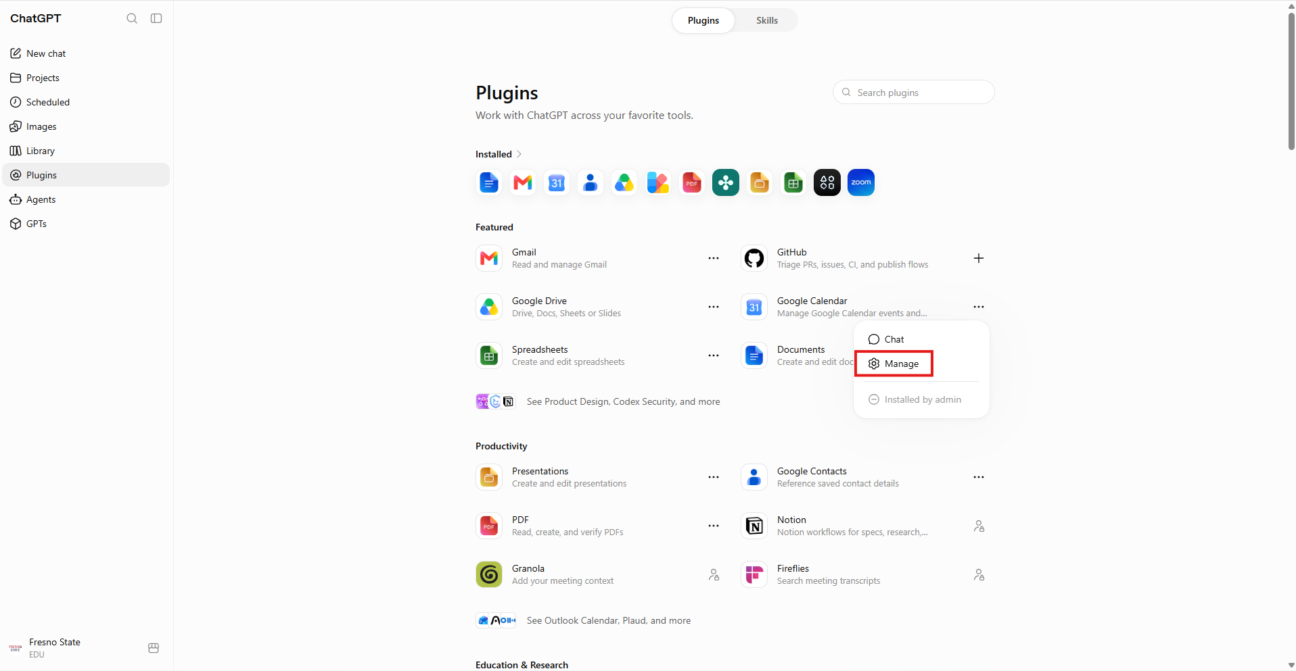Image resolution: width=1296 pixels, height=671 pixels.
Task: Click the Fireflies request access person icon
Action: (x=979, y=574)
